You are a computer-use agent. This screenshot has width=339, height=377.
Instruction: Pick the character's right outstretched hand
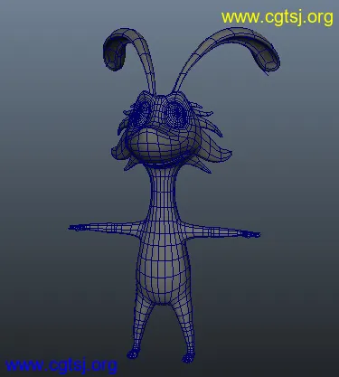pos(251,234)
